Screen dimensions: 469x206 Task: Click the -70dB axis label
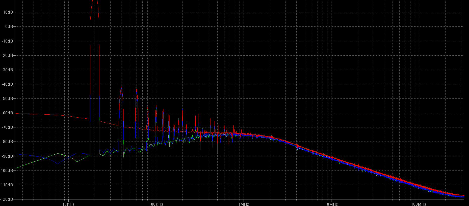click(7, 127)
